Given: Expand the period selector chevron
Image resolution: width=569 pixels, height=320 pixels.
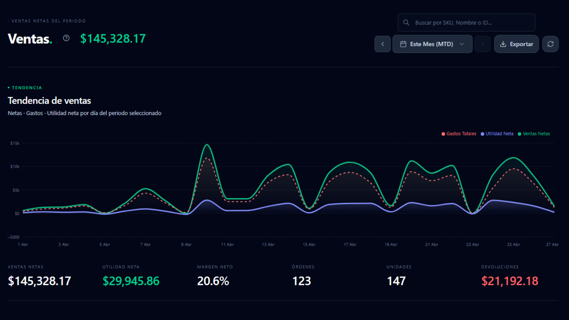Looking at the screenshot, I should click(462, 44).
